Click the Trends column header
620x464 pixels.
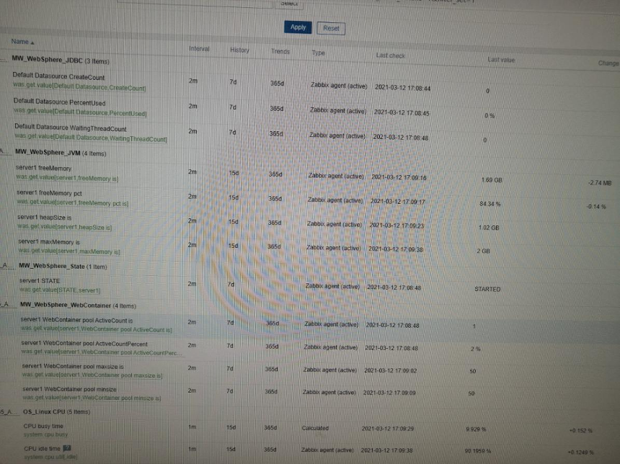[x=280, y=51]
